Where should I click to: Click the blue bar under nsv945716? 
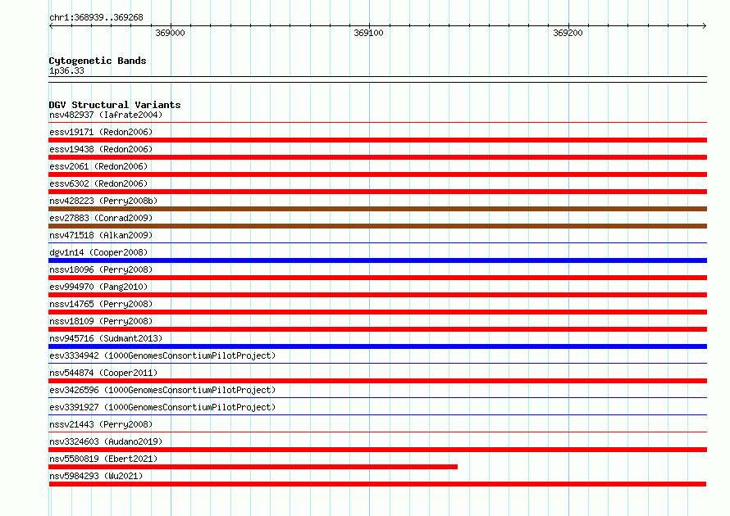point(377,346)
